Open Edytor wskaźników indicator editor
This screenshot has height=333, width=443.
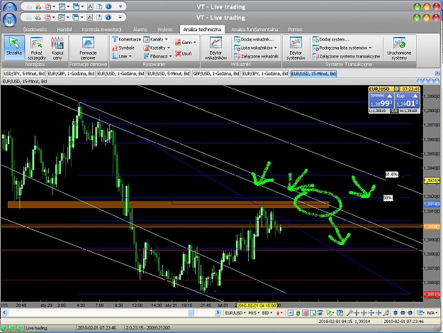click(215, 48)
